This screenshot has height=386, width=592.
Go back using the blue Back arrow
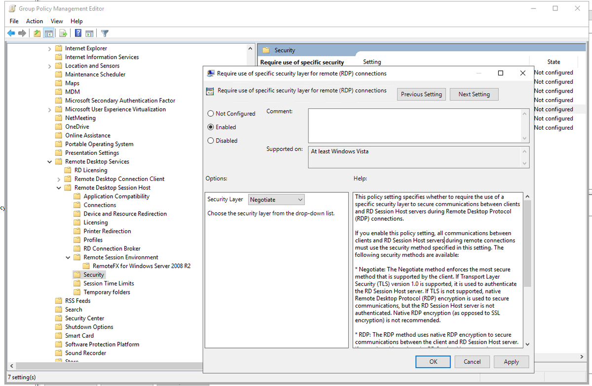pos(11,34)
